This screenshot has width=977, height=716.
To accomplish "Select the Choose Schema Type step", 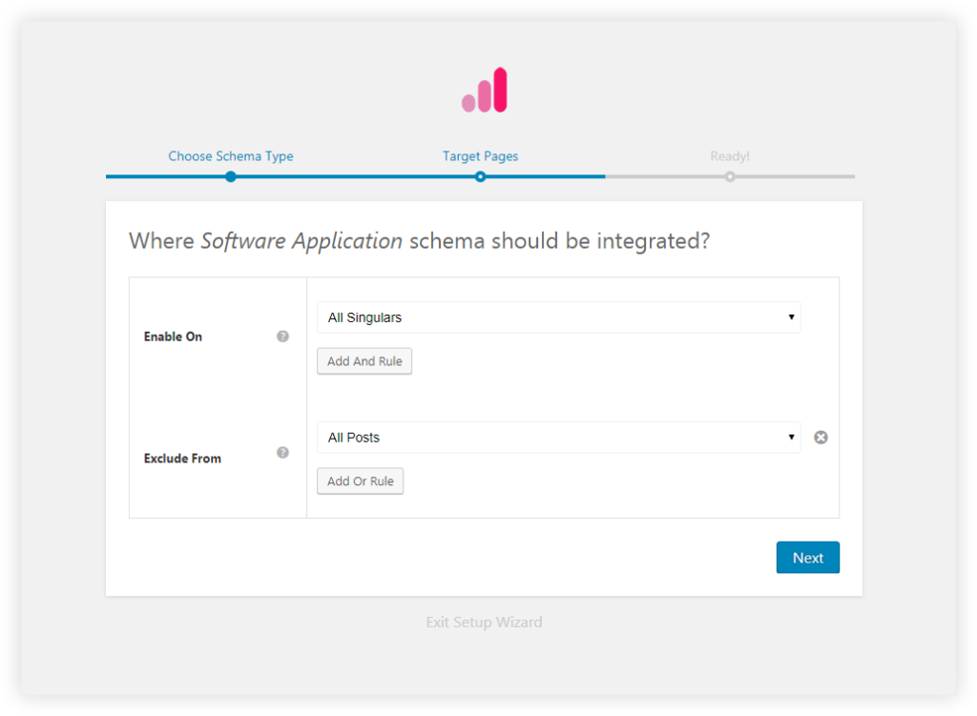I will (x=230, y=155).
